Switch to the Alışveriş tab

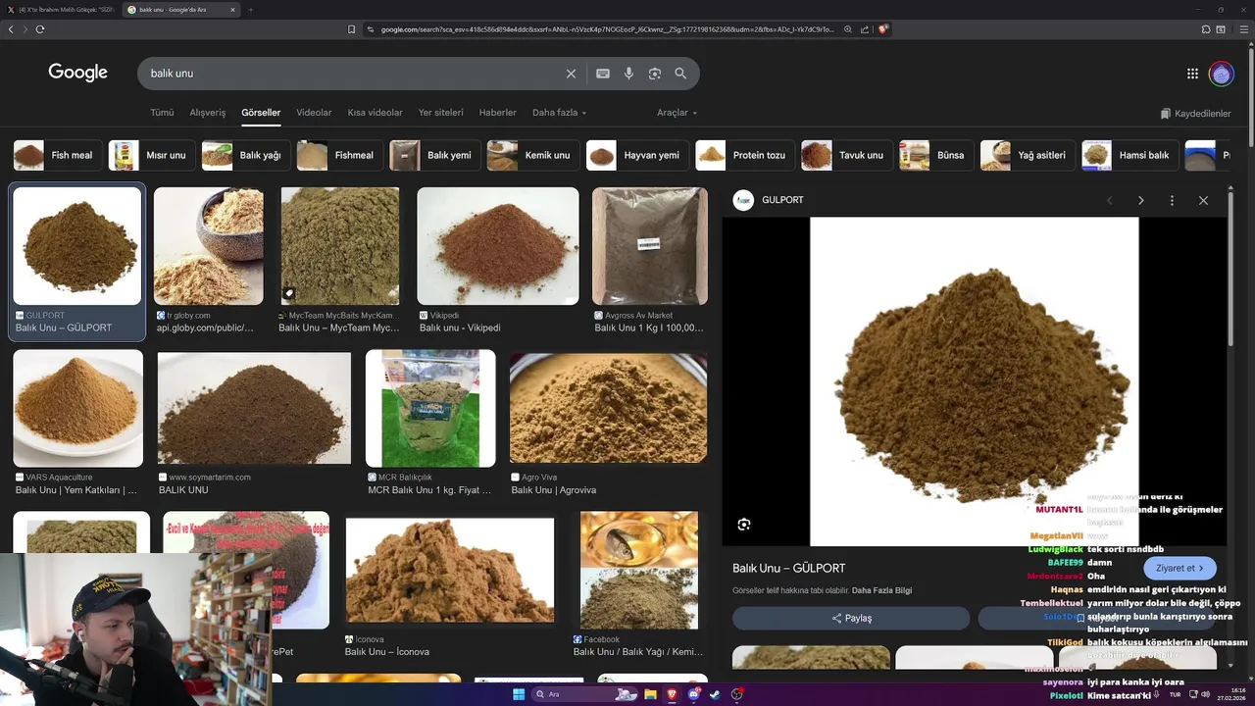tap(208, 113)
